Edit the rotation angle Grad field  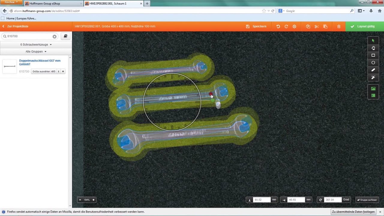pyautogui.click(x=333, y=200)
